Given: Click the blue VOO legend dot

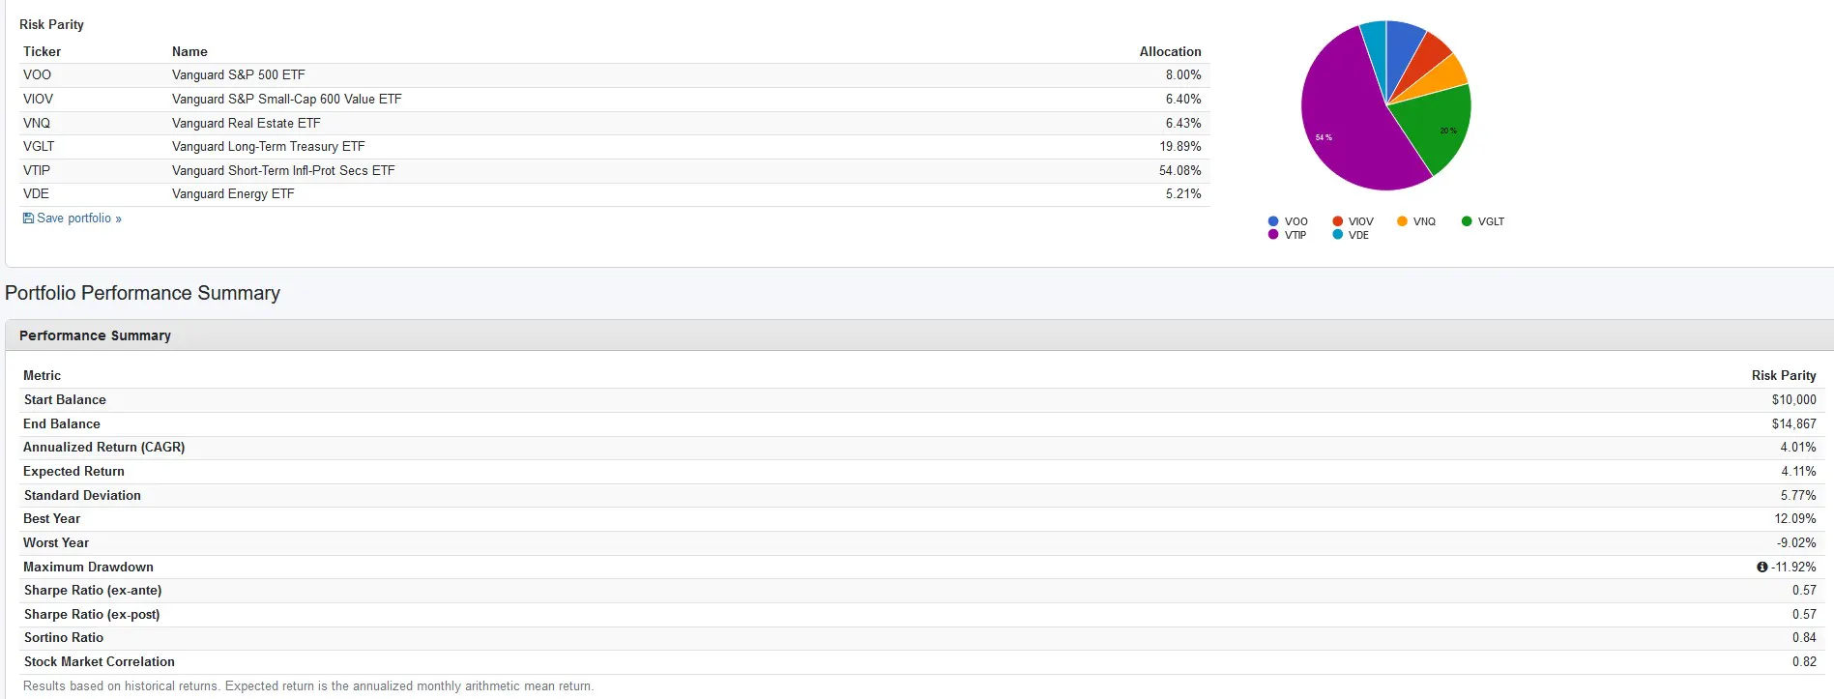Looking at the screenshot, I should 1273,221.
